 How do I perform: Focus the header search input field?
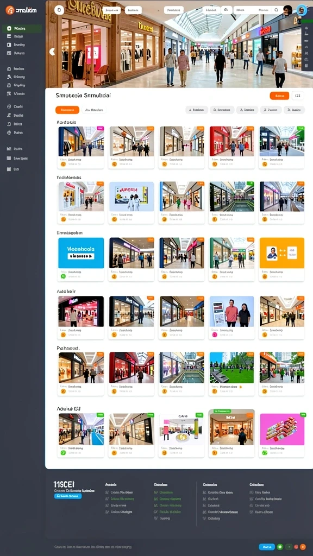point(257,10)
